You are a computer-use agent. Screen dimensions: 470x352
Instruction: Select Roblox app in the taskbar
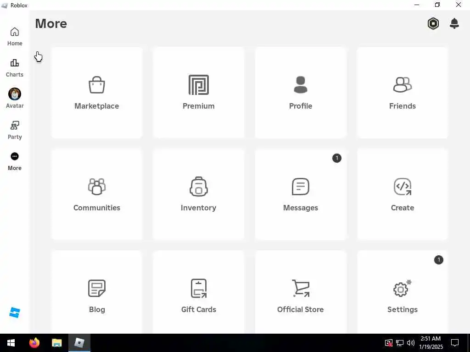79,343
